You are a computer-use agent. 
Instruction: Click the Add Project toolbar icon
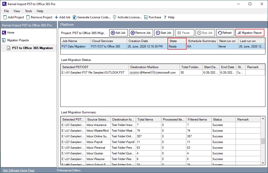click(x=5, y=17)
